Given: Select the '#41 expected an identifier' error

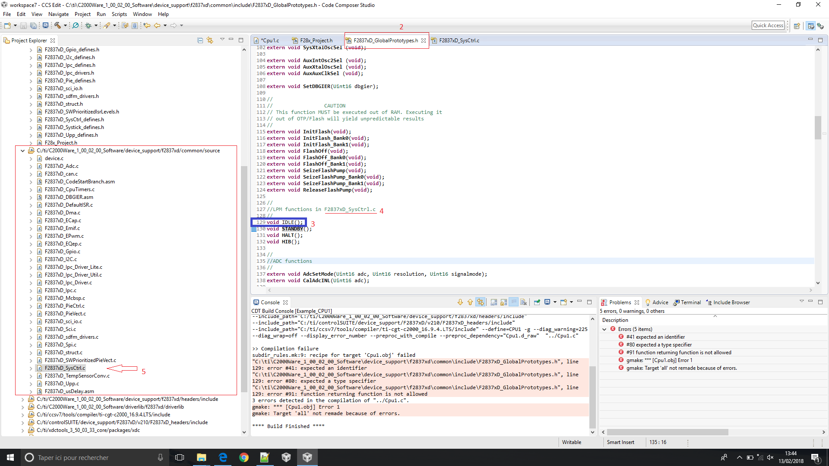Looking at the screenshot, I should click(x=655, y=337).
